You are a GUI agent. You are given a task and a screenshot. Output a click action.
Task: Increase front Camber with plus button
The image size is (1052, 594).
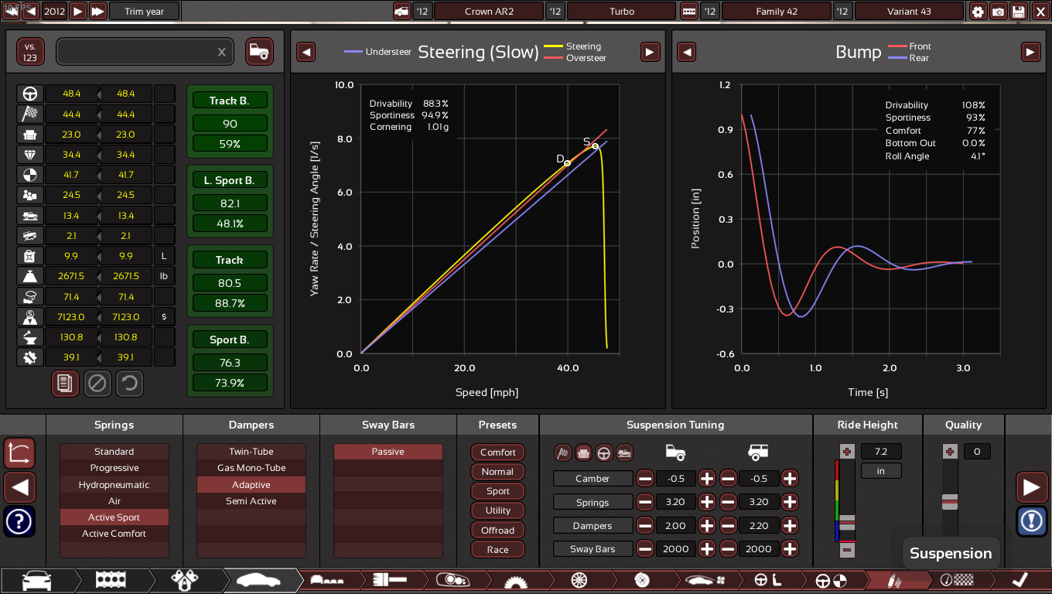[707, 479]
